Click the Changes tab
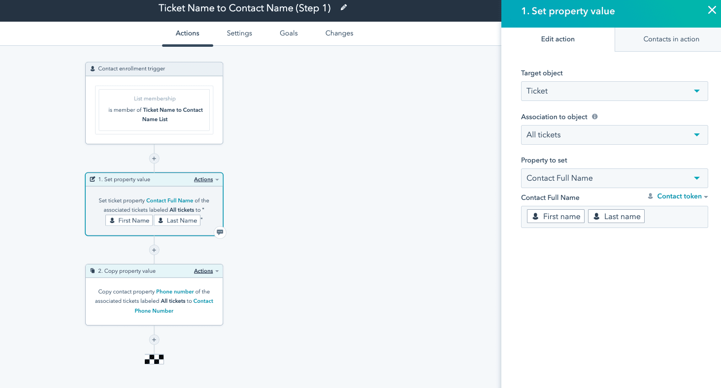Viewport: 721px width, 388px height. pyautogui.click(x=339, y=33)
